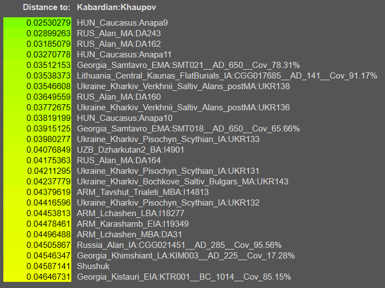Screen dimensions: 385x288
Task: Select Pisochyn_Scythian_IA:UKR133 row
Action: [168, 139]
